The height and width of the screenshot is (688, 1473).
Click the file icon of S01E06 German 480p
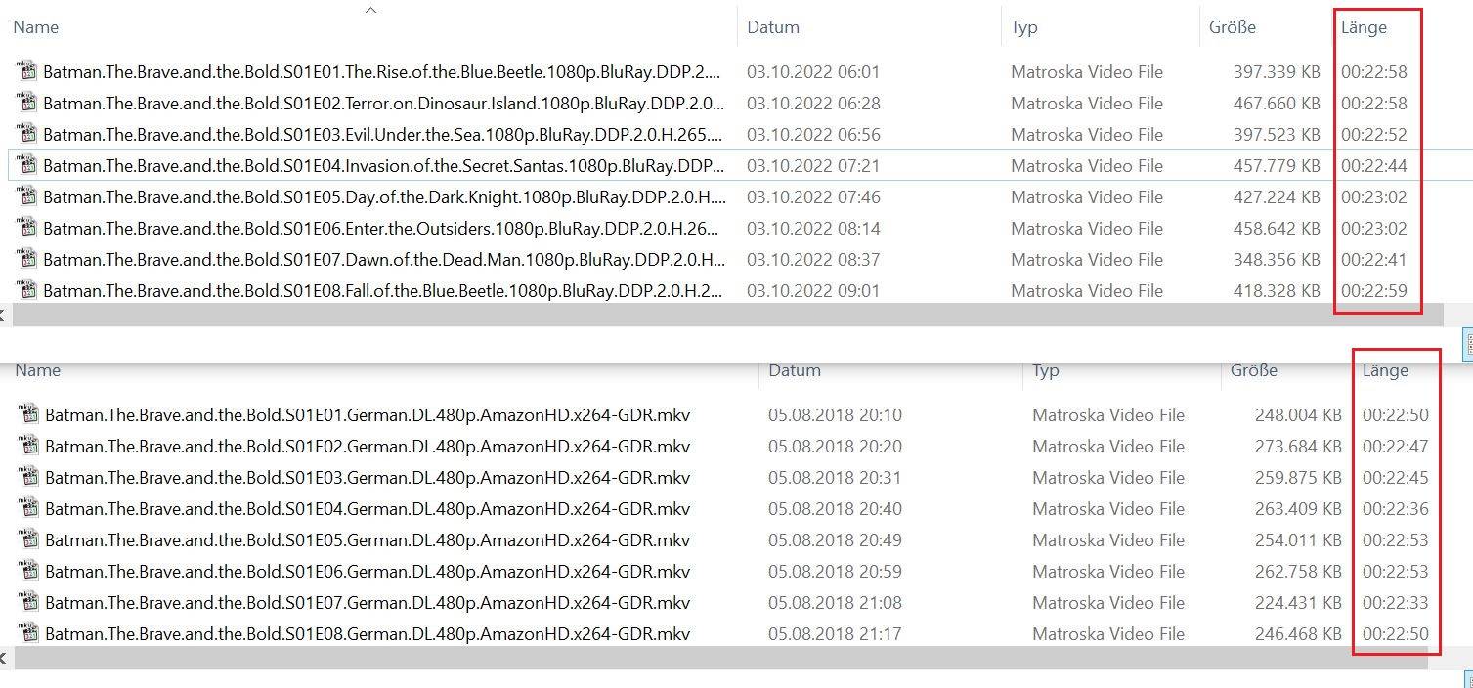[29, 571]
